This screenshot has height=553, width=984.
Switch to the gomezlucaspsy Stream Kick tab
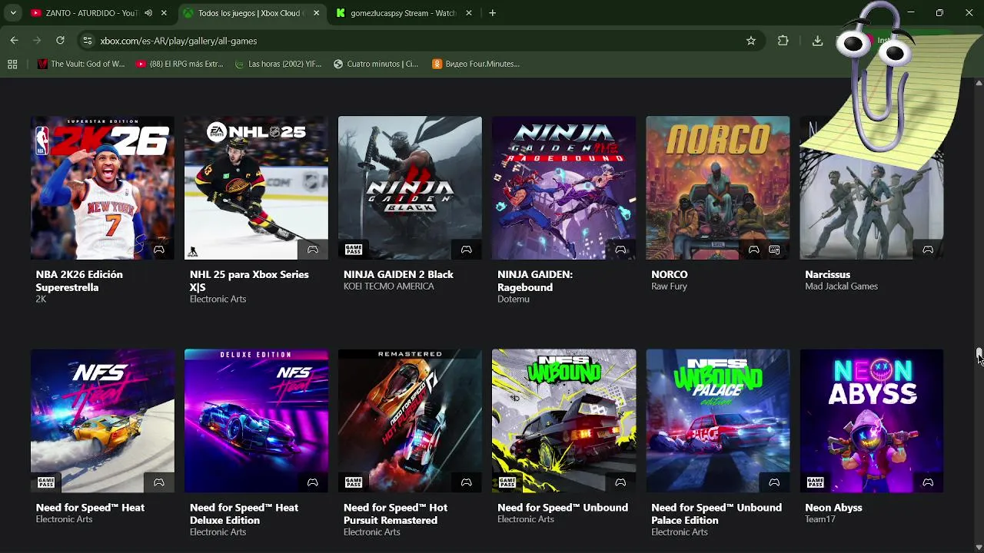click(404, 13)
